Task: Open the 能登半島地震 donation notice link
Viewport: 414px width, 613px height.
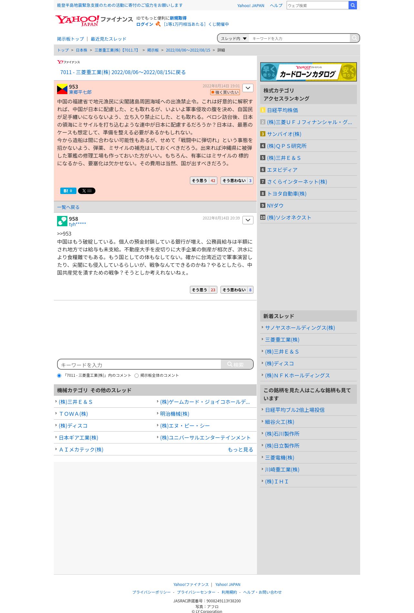Action: (120, 5)
